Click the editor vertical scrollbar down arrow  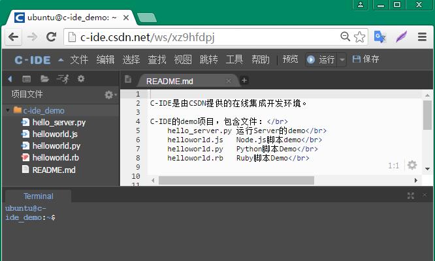click(428, 169)
